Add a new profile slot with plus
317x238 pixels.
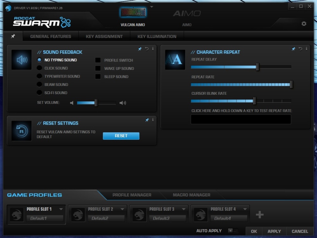pyautogui.click(x=260, y=215)
